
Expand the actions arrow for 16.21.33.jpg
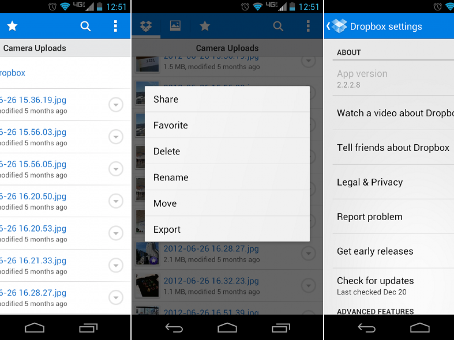(x=116, y=265)
